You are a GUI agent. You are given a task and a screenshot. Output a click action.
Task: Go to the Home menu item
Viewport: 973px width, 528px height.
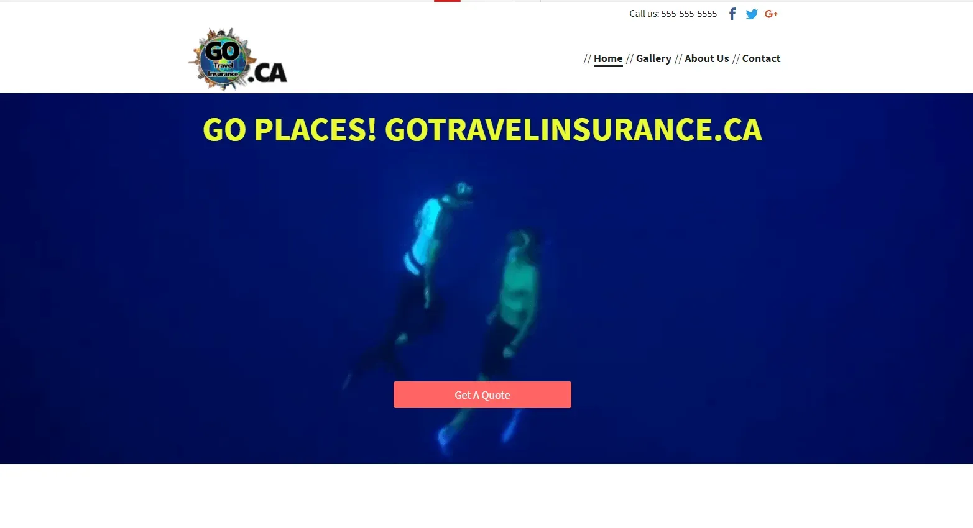(x=608, y=58)
